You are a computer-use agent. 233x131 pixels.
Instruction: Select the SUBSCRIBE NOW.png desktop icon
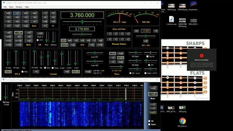(x=182, y=23)
